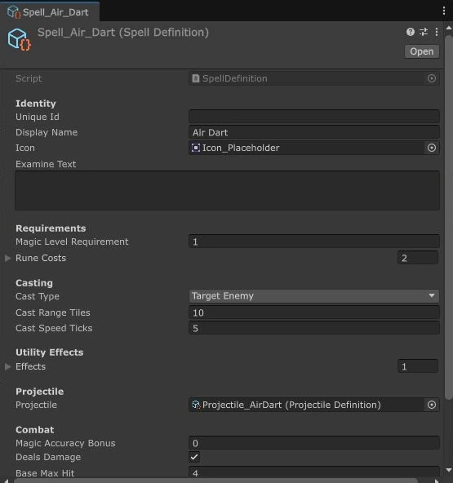The width and height of the screenshot is (453, 483).
Task: Click the Deals Damage label
Action: point(48,457)
